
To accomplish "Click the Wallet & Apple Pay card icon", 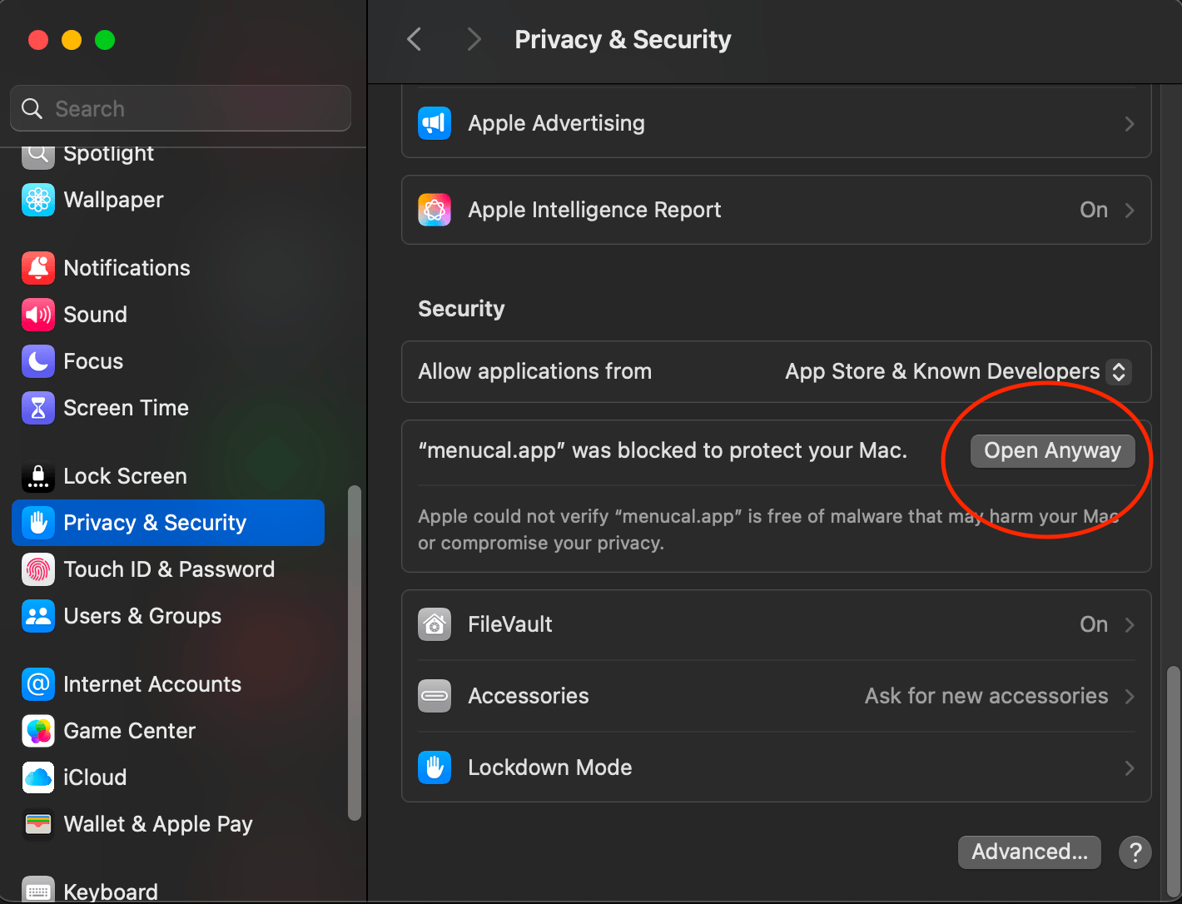I will [x=38, y=824].
